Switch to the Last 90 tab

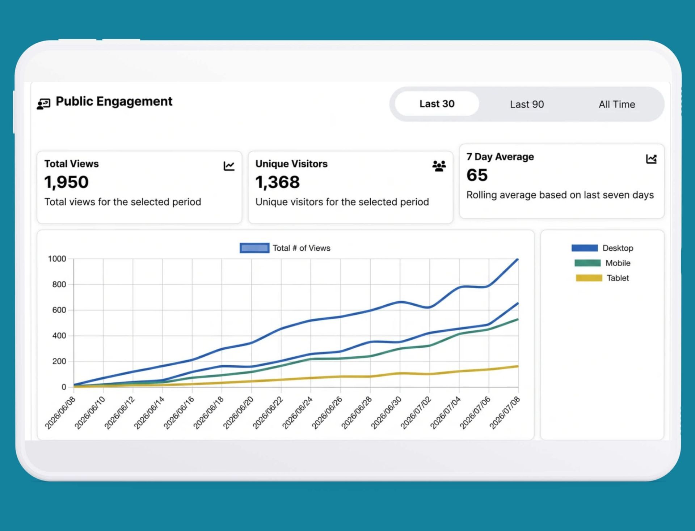[x=527, y=104]
